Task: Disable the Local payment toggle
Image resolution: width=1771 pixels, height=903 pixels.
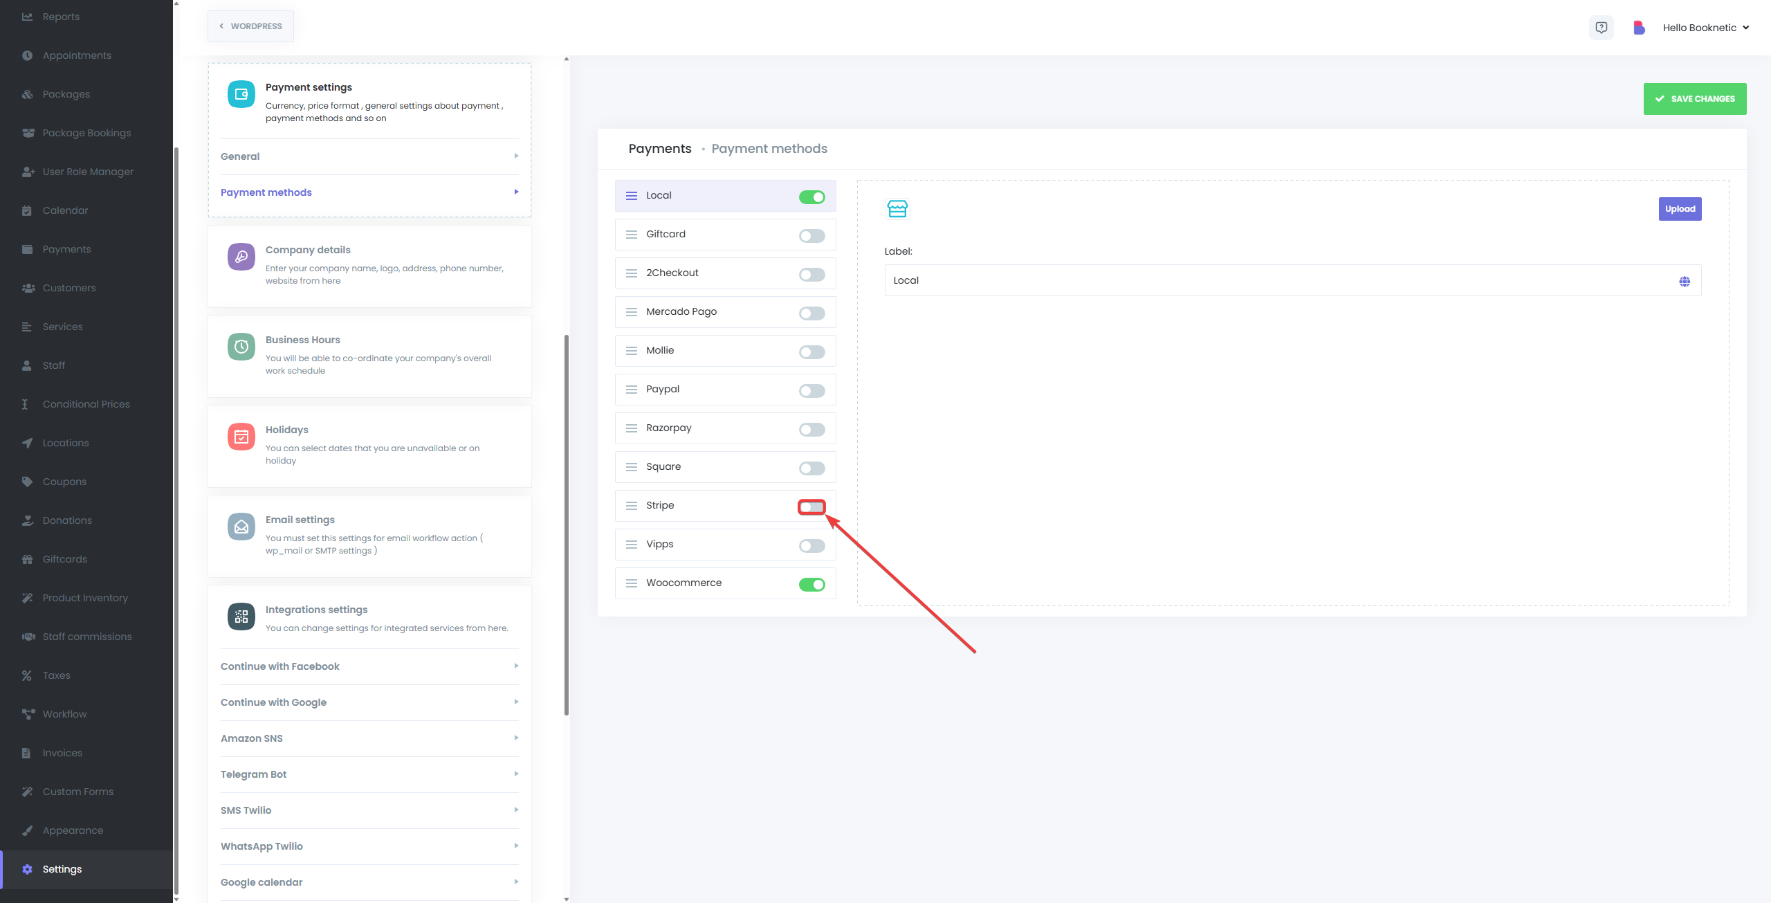Action: click(812, 197)
